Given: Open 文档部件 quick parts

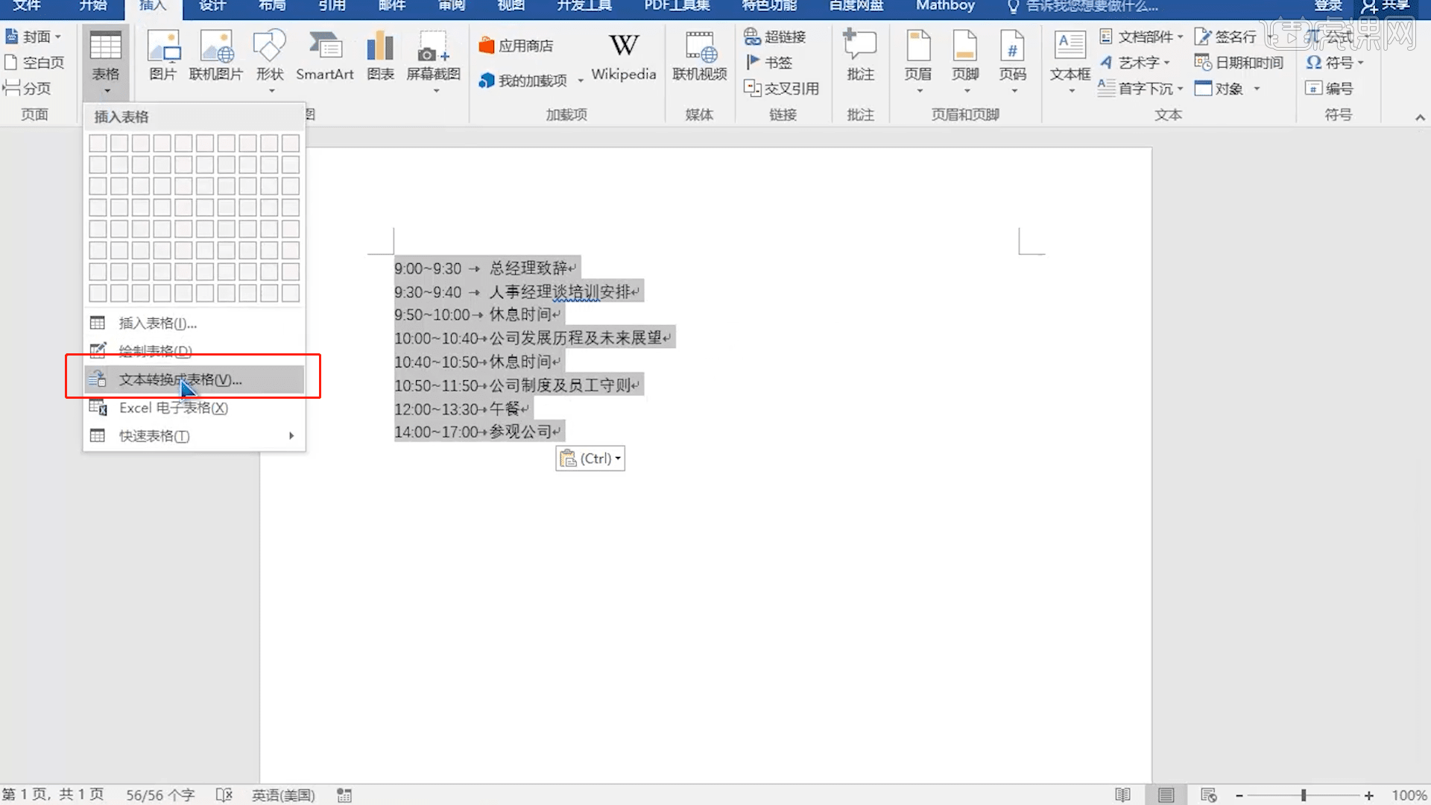Looking at the screenshot, I should pos(1141,37).
